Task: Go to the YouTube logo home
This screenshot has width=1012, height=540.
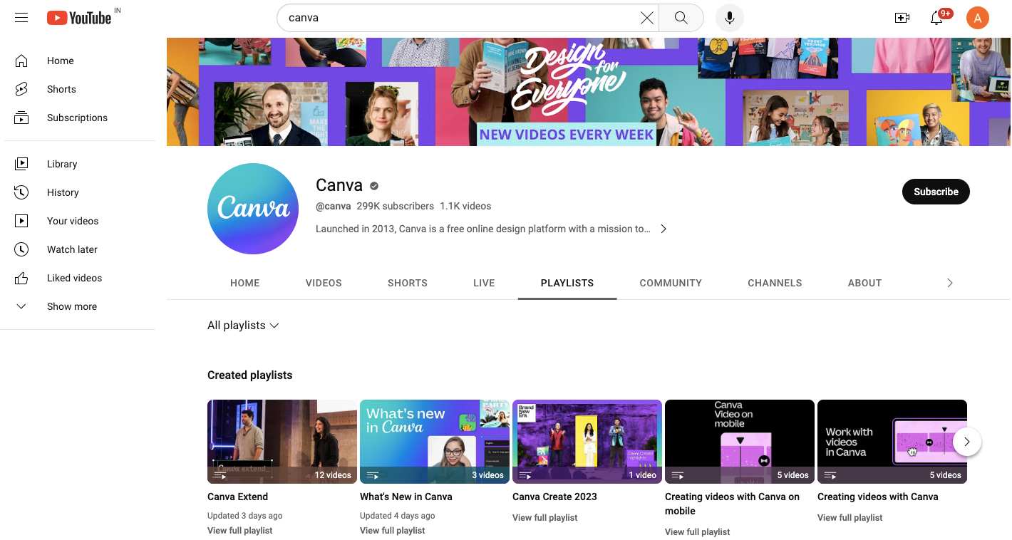Action: pyautogui.click(x=79, y=18)
